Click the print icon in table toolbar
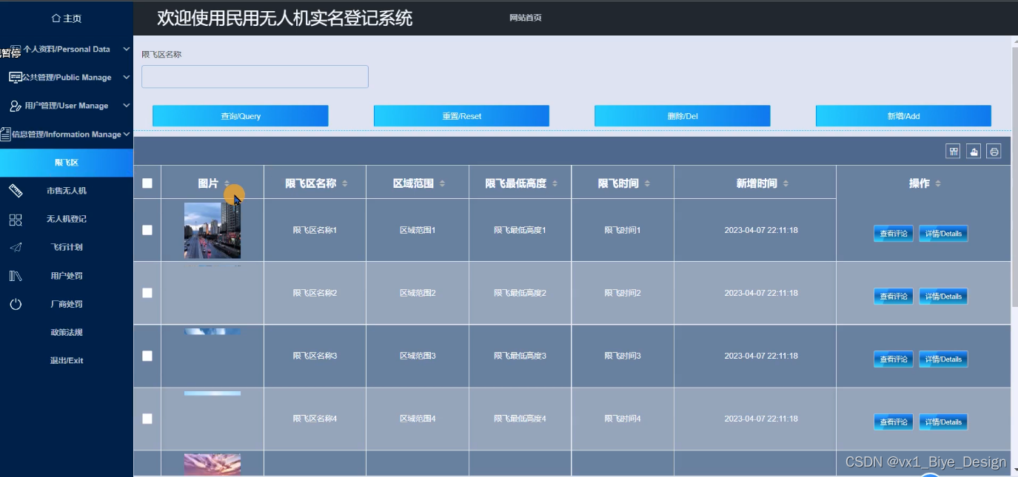This screenshot has height=477, width=1018. click(x=994, y=151)
